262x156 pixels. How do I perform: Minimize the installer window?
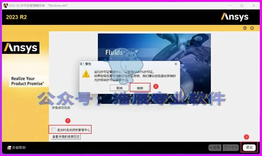click(230, 6)
